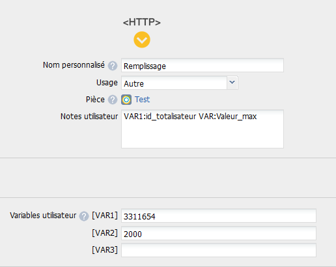
Task: Click the [VAR2] field containing 2000
Action: tap(219, 233)
